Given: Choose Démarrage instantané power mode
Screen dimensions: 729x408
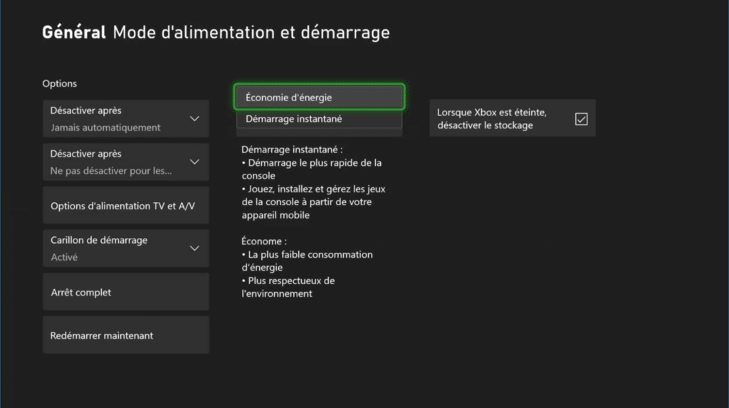Looking at the screenshot, I should (319, 119).
